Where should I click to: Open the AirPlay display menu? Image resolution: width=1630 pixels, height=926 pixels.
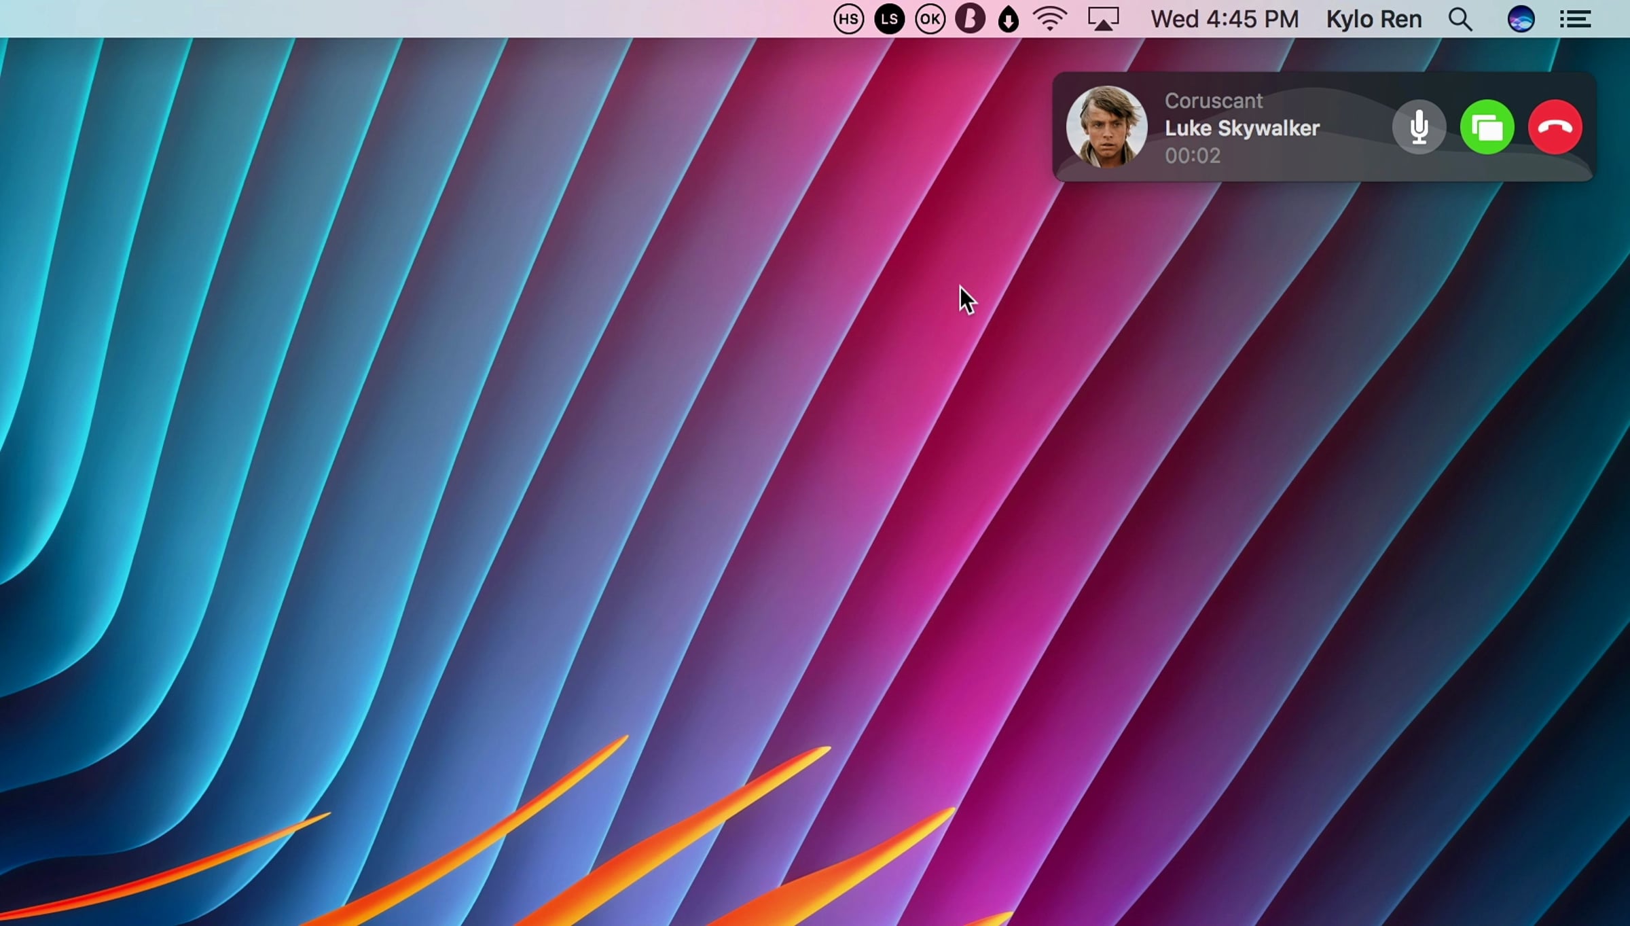click(x=1103, y=19)
